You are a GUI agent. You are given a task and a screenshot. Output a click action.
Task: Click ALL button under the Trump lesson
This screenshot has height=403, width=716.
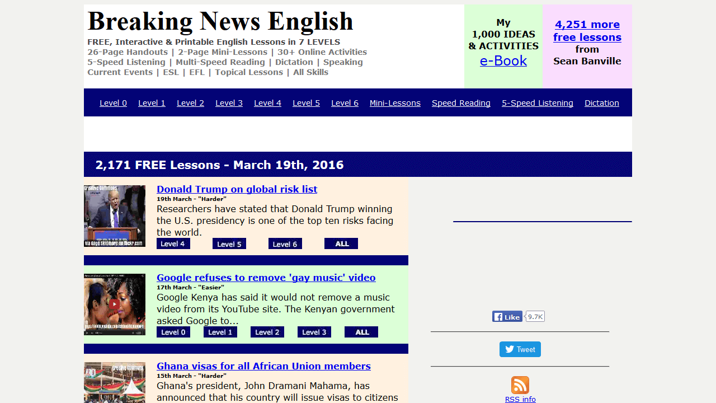pos(341,243)
